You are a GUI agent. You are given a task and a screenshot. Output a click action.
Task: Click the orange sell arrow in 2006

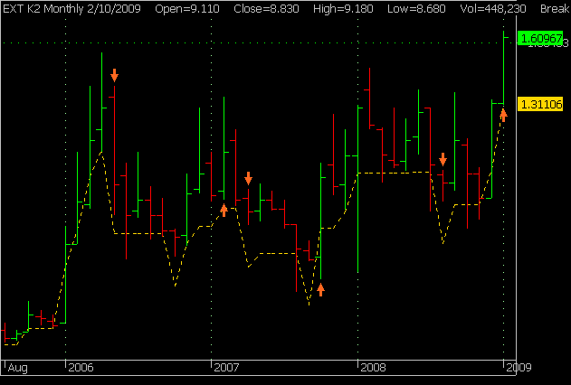pos(114,75)
